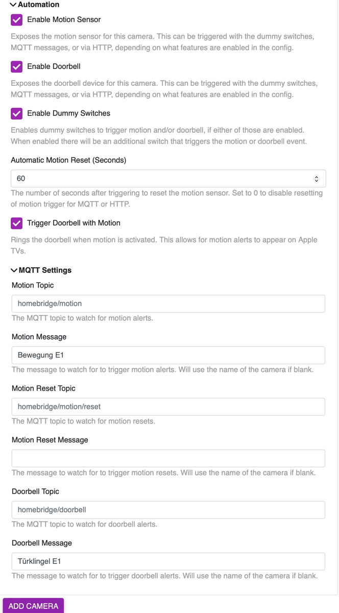
Task: Collapse the MQTT Settings section
Action: click(14, 270)
